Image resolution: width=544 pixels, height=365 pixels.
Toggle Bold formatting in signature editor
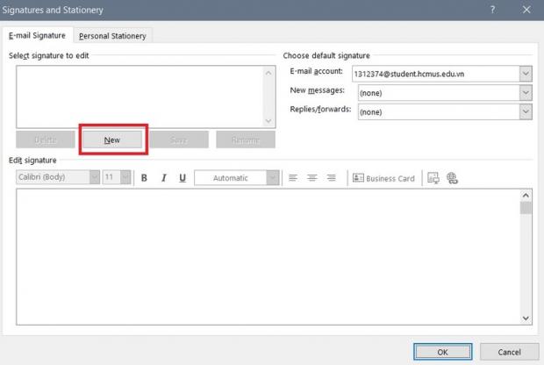tap(144, 178)
